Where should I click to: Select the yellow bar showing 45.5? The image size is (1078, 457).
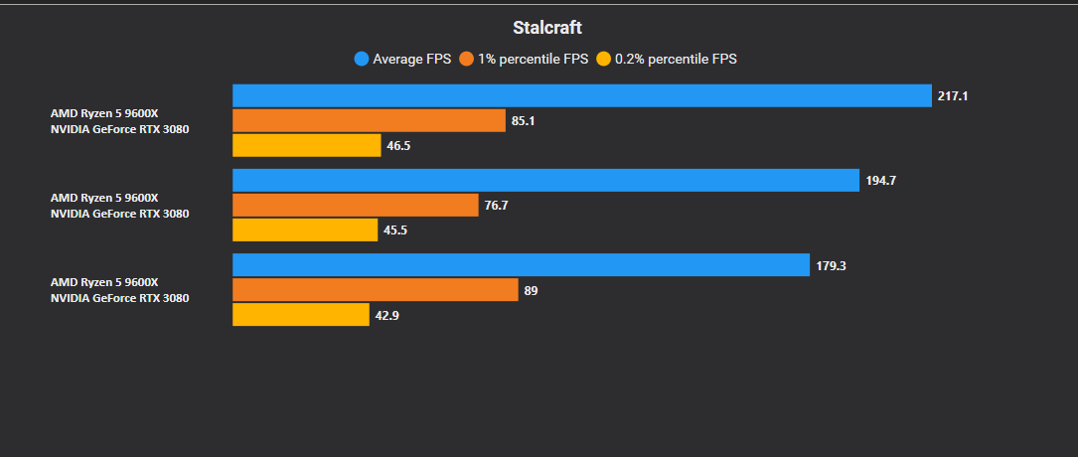pos(305,229)
